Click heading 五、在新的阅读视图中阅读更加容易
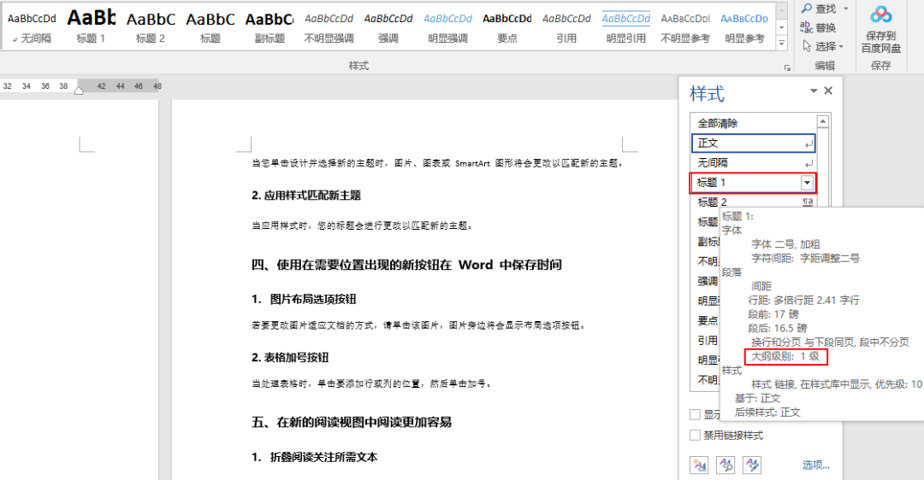The image size is (924, 480). tap(352, 422)
